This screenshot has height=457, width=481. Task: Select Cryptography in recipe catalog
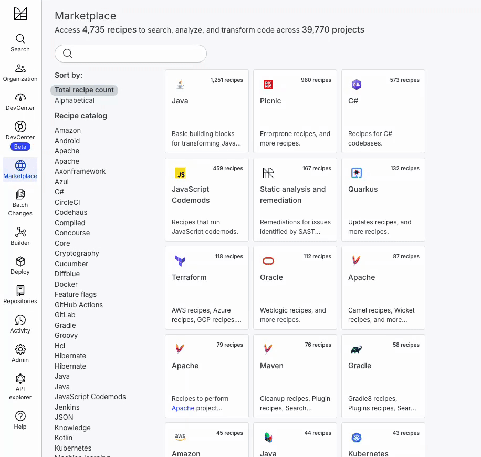coord(77,254)
